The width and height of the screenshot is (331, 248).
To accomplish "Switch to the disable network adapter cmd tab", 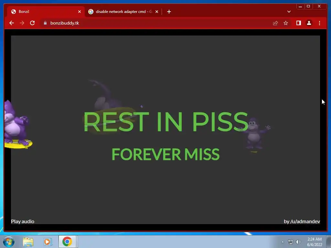I will (123, 12).
